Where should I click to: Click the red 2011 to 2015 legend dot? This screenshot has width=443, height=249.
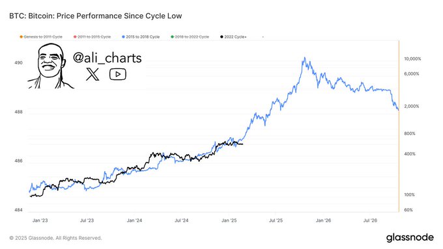point(75,36)
